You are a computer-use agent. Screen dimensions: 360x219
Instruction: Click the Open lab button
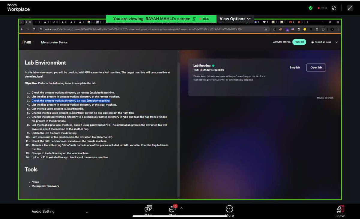(316, 68)
